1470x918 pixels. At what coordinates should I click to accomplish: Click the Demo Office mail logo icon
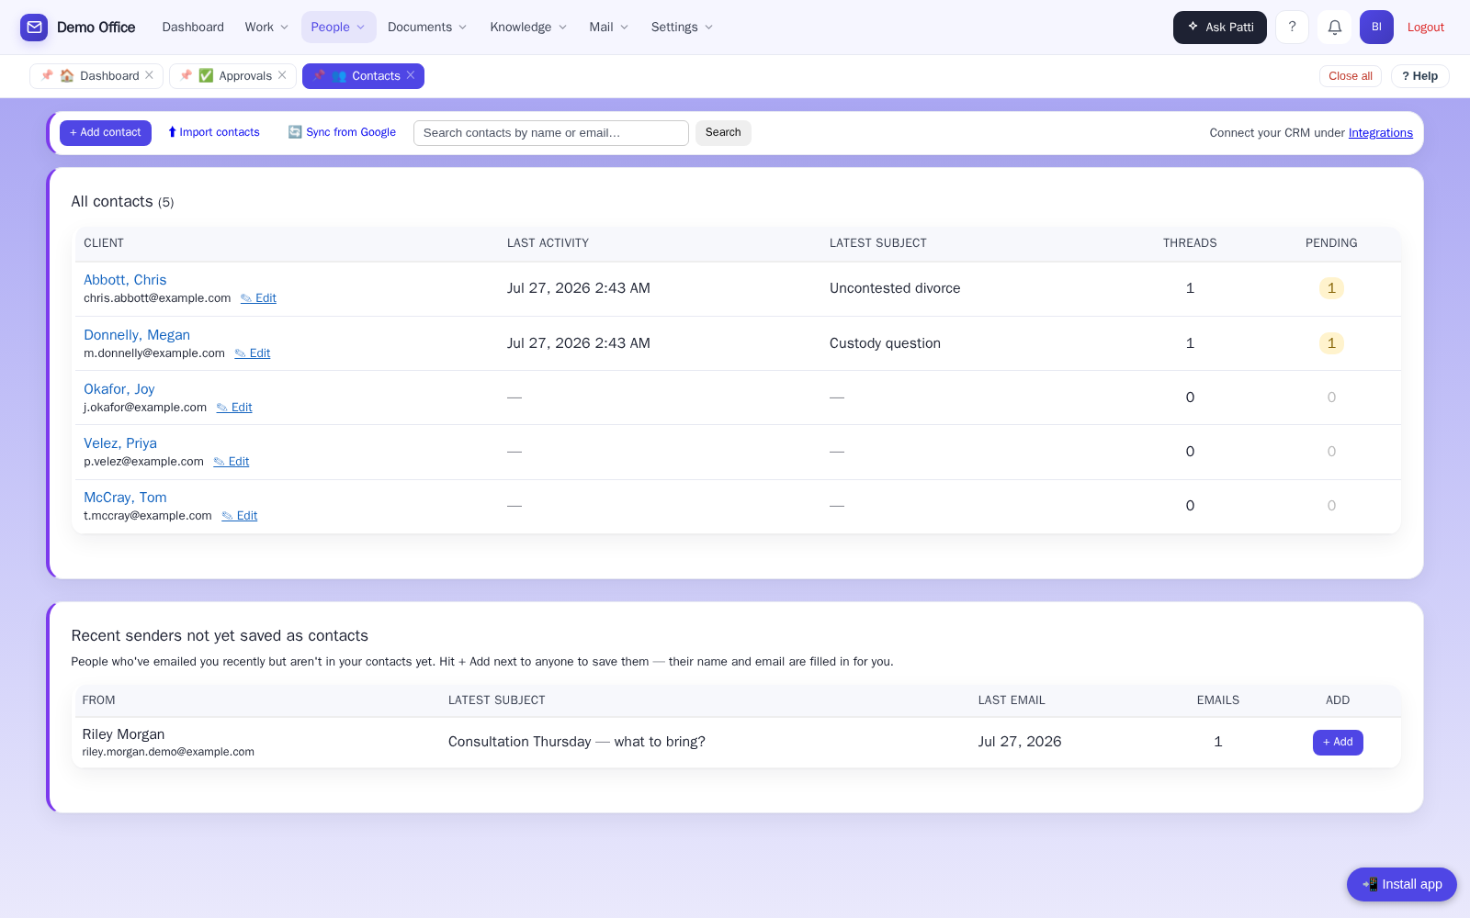(x=34, y=28)
